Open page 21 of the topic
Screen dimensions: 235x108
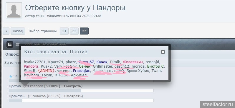pyautogui.click(x=64, y=31)
